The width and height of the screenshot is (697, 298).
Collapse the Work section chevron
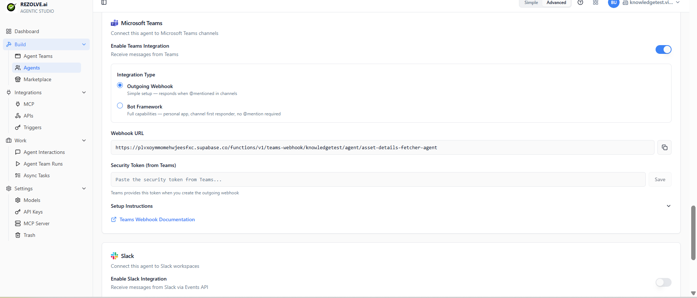click(x=84, y=140)
